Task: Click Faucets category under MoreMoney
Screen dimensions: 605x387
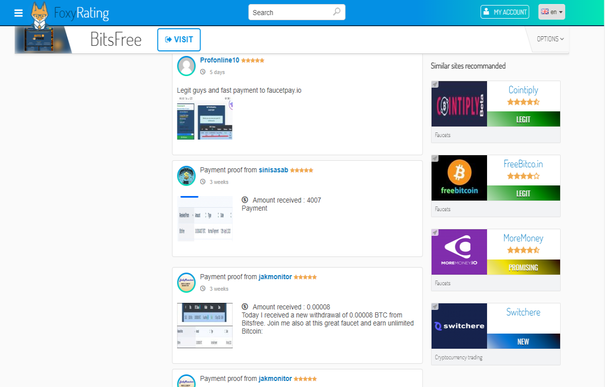Action: [443, 283]
